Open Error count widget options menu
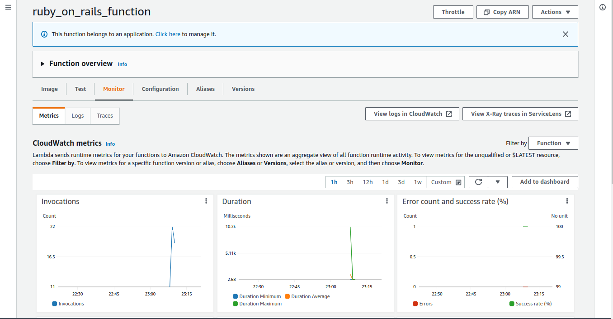Image resolution: width=613 pixels, height=319 pixels. point(567,201)
